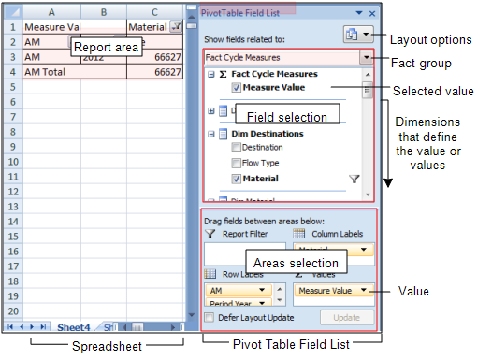Click the filter funnel icon beside Material field
This screenshot has width=492, height=360.
coord(355,179)
